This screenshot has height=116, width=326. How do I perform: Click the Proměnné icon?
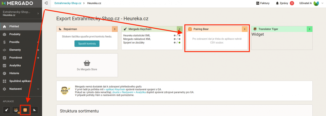pyautogui.click(x=4, y=58)
